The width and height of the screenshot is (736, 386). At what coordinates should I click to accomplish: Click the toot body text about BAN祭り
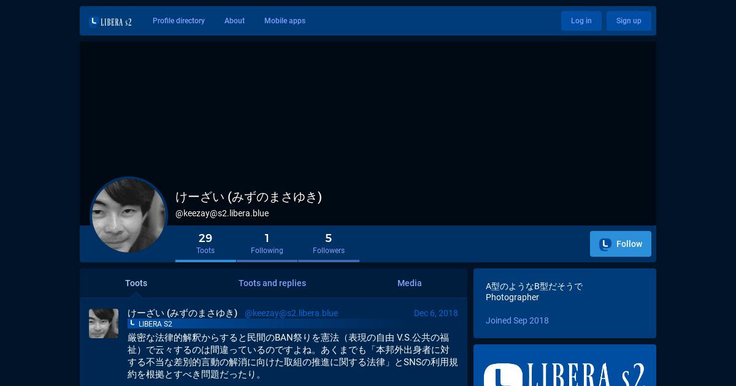[293, 356]
